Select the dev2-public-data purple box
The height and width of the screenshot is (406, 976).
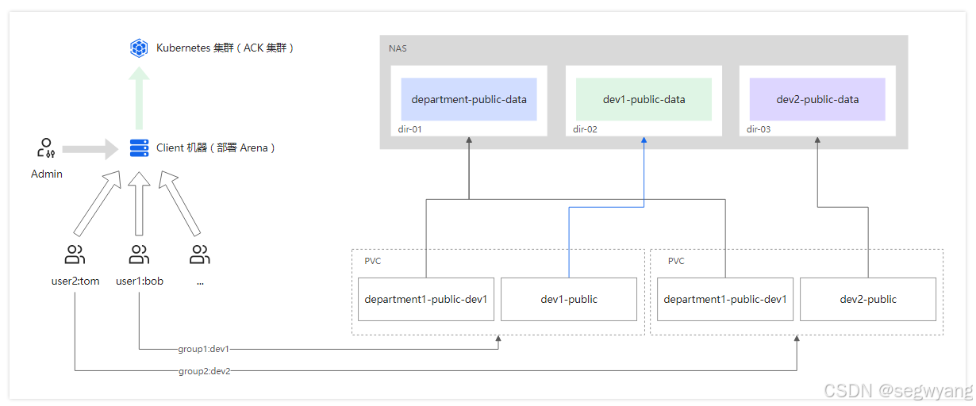(817, 99)
